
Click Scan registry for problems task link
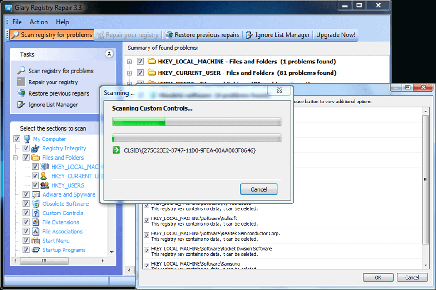[x=60, y=71]
